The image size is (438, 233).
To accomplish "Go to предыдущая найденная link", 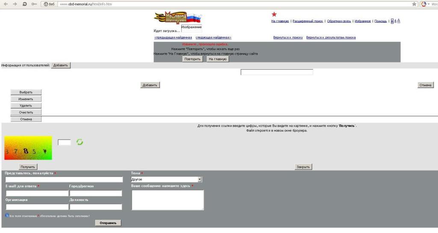I will pyautogui.click(x=173, y=37).
